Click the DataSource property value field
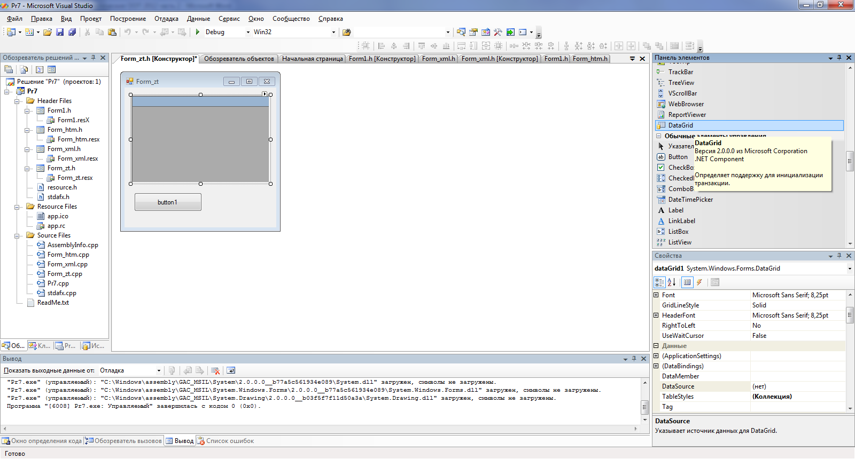The image size is (855, 459). [798, 386]
